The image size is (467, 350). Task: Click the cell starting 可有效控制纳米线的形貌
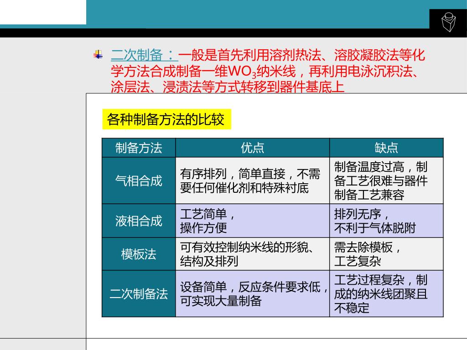point(253,254)
